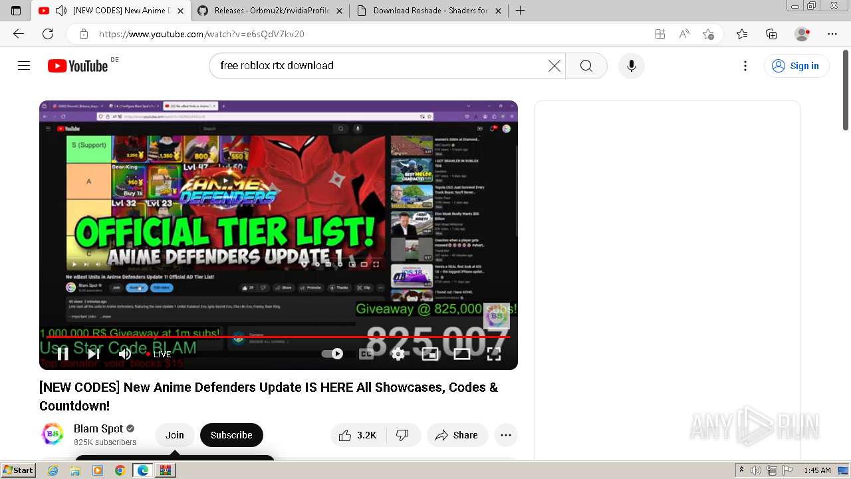Image resolution: width=851 pixels, height=479 pixels.
Task: Mute the tab audio speaker icon
Action: [61, 11]
